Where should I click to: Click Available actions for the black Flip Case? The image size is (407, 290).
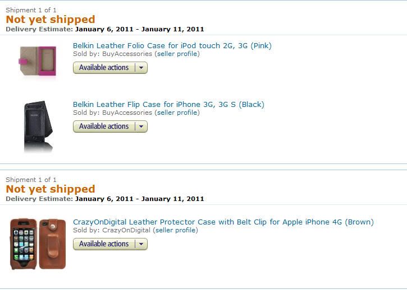[104, 127]
